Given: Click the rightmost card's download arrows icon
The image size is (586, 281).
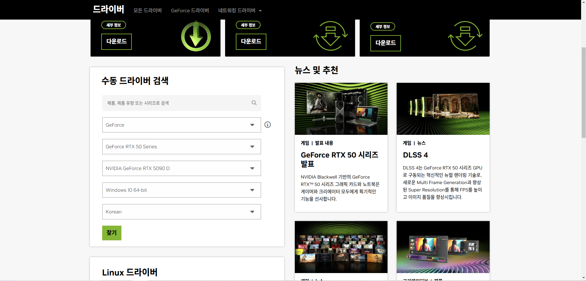Looking at the screenshot, I should [465, 36].
